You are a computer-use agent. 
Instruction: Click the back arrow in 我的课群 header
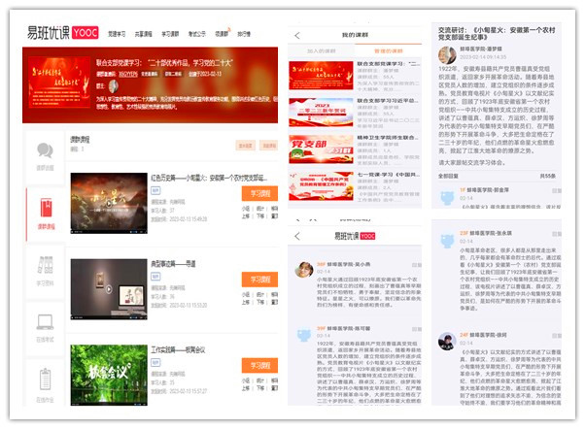[297, 35]
